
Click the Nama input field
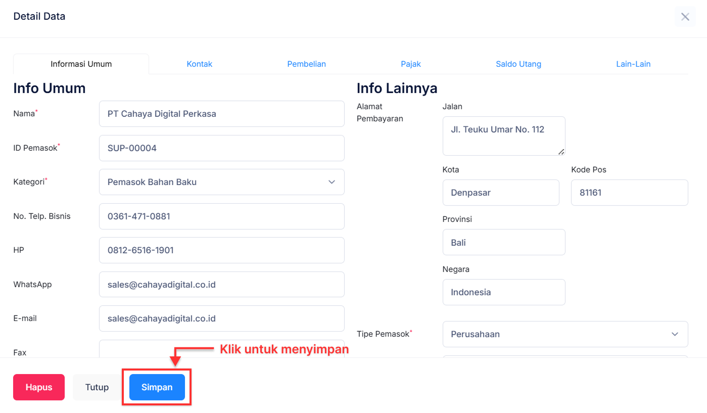click(x=221, y=114)
